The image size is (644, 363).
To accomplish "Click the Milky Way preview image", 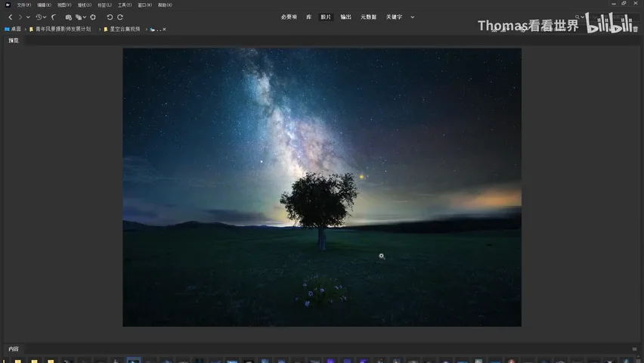I will pos(322,187).
